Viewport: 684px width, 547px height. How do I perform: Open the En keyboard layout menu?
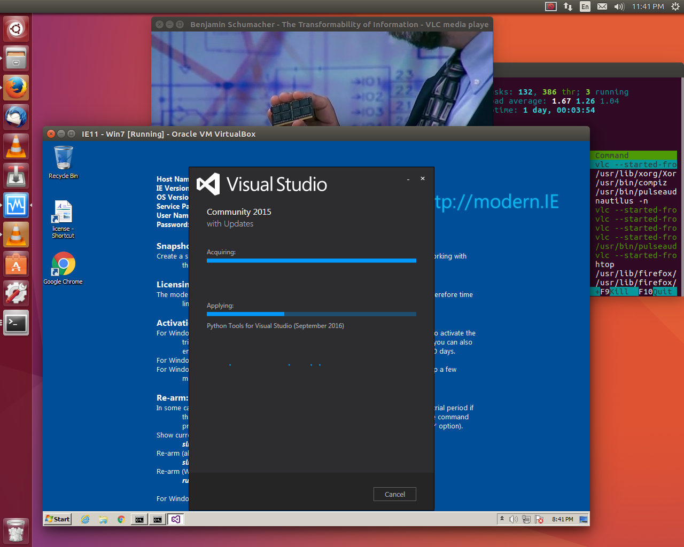point(585,6)
